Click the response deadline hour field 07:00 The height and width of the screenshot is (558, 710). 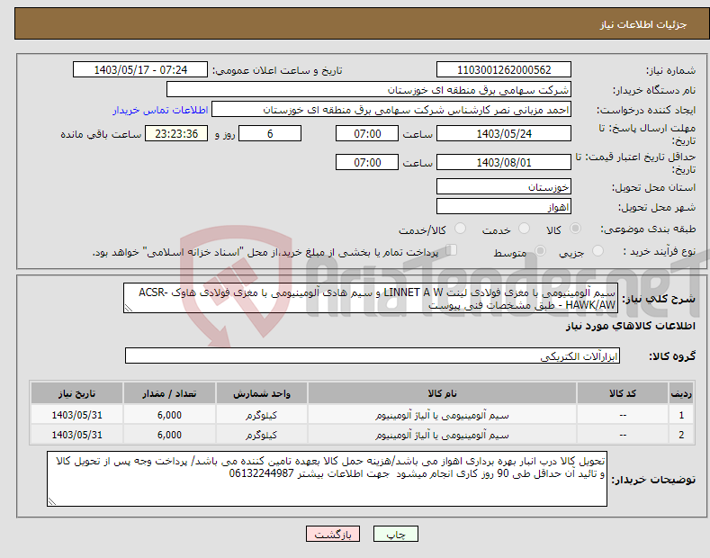coord(367,133)
